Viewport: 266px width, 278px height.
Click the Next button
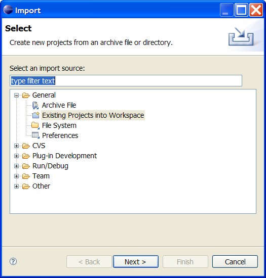[x=136, y=261]
